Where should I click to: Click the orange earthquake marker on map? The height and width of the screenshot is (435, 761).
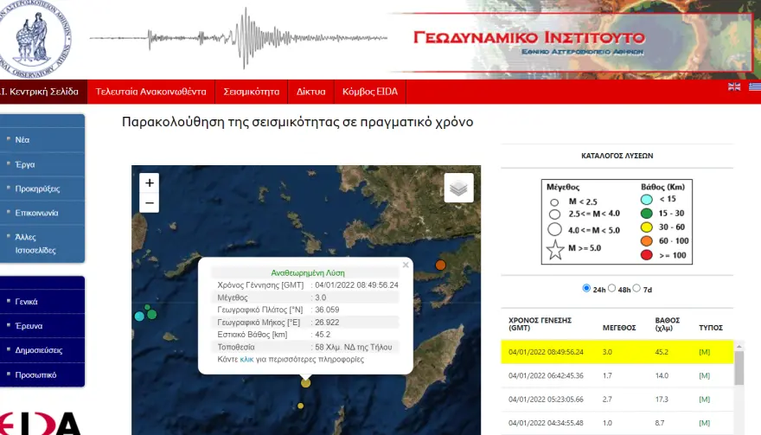(x=440, y=265)
